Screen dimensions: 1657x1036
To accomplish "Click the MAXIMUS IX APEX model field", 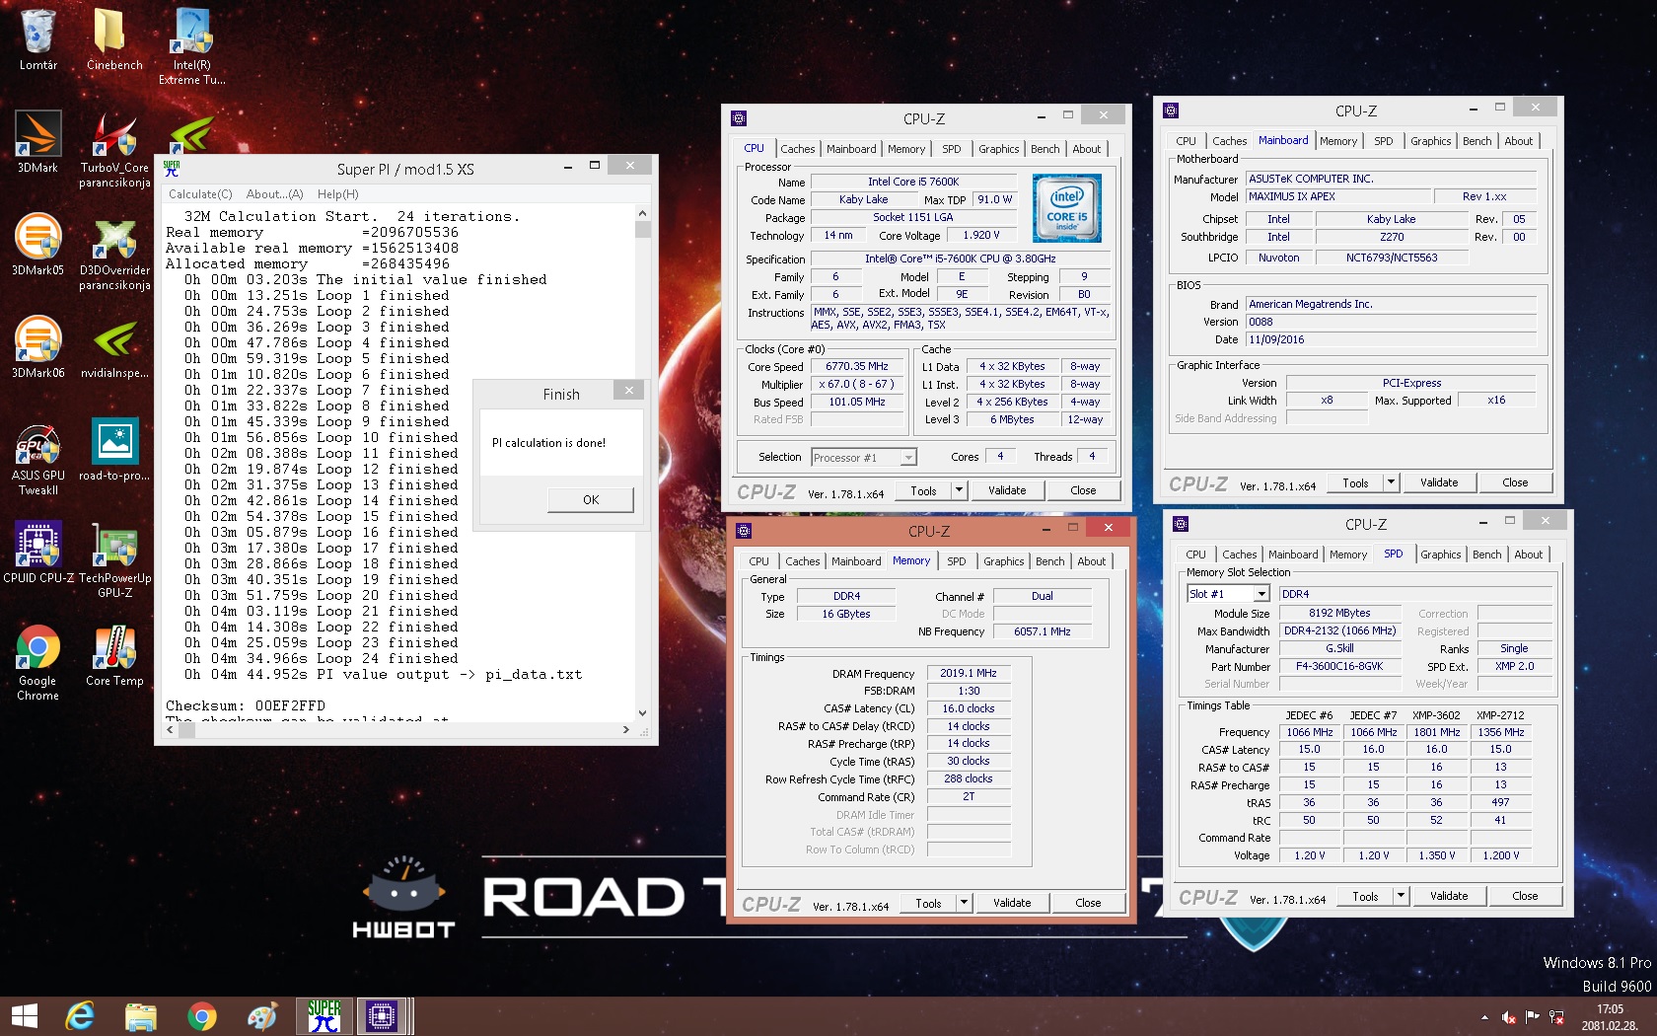I will coord(1337,196).
